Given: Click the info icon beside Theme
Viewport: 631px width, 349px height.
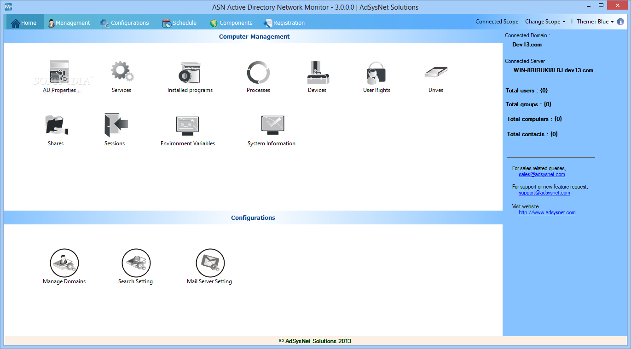Looking at the screenshot, I should [x=620, y=22].
